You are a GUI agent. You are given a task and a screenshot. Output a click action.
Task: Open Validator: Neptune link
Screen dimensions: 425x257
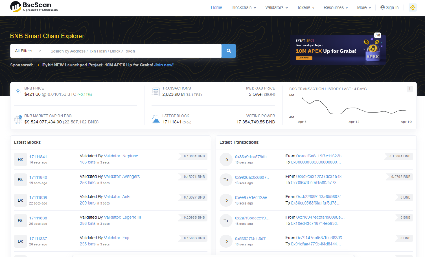[121, 156]
